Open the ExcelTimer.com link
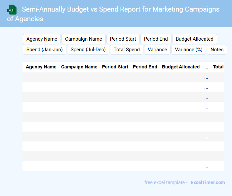The width and height of the screenshot is (232, 196). pos(208,182)
